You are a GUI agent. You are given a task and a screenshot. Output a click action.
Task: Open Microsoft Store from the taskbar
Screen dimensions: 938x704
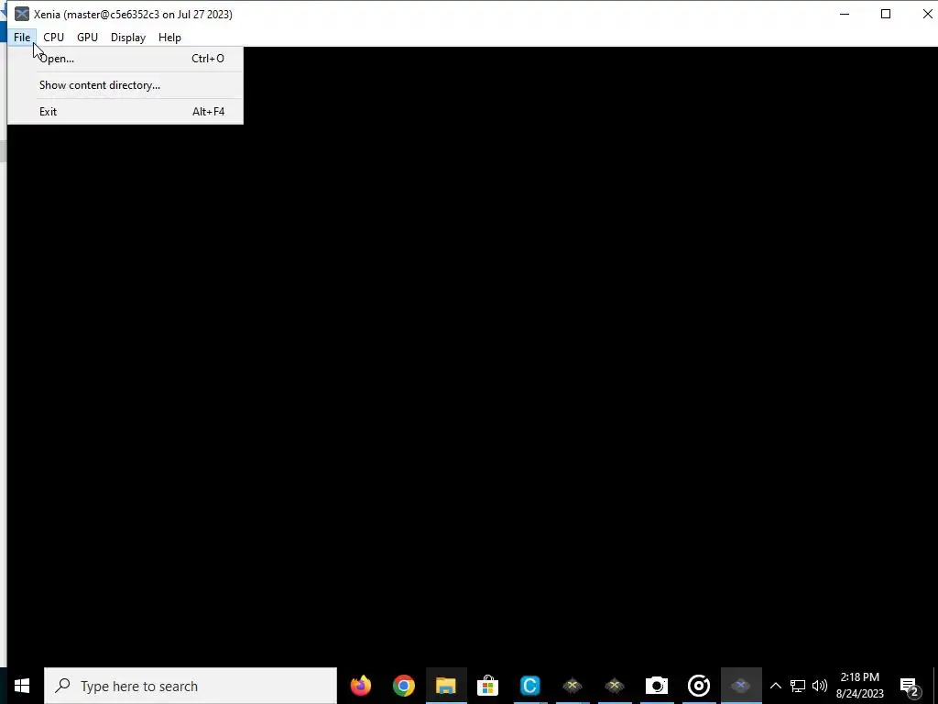(487, 686)
